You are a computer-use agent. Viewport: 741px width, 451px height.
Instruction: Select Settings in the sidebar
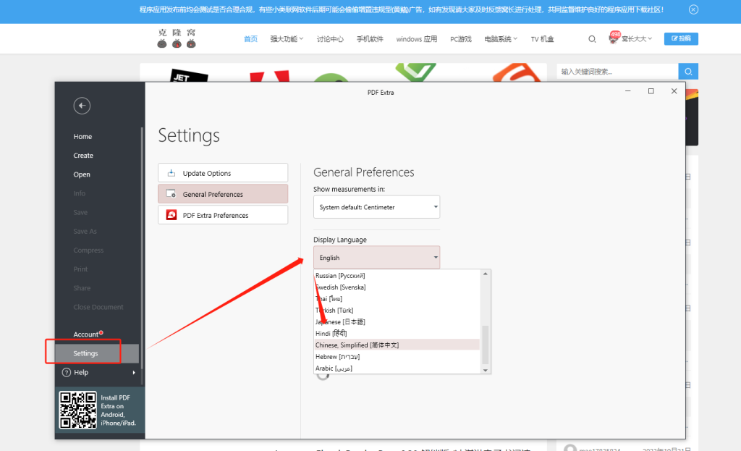pyautogui.click(x=97, y=353)
